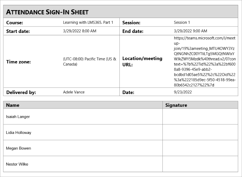Click attendee name Megan Bowen
The width and height of the screenshot is (242, 177).
coord(19,148)
